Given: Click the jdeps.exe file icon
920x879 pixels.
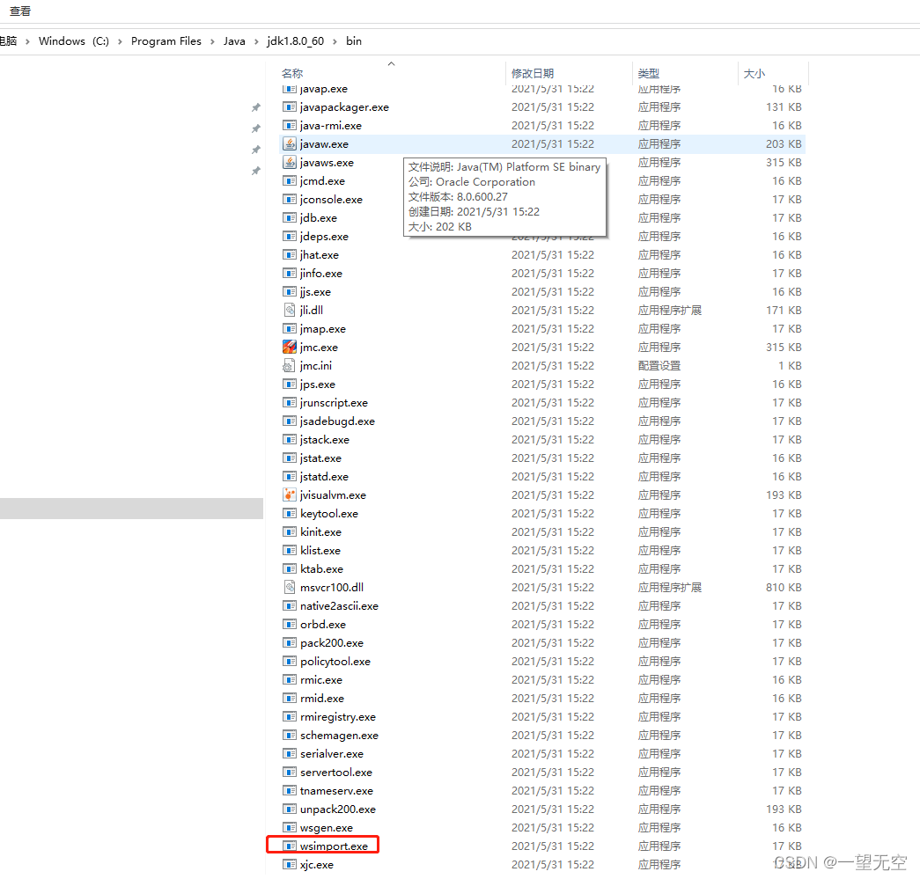Looking at the screenshot, I should [290, 237].
